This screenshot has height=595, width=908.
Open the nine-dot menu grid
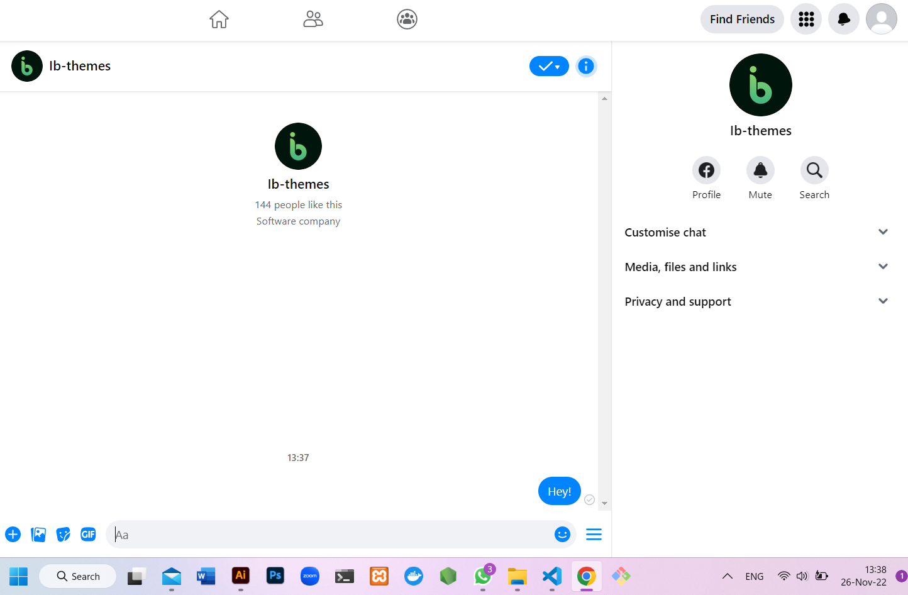pos(806,19)
